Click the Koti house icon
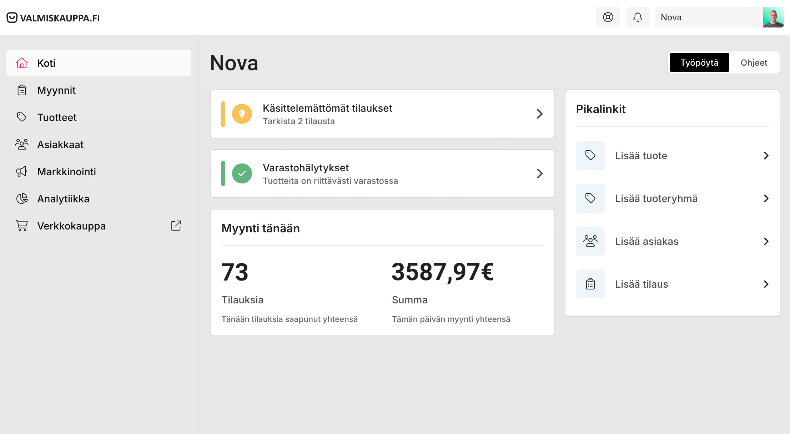 22,63
